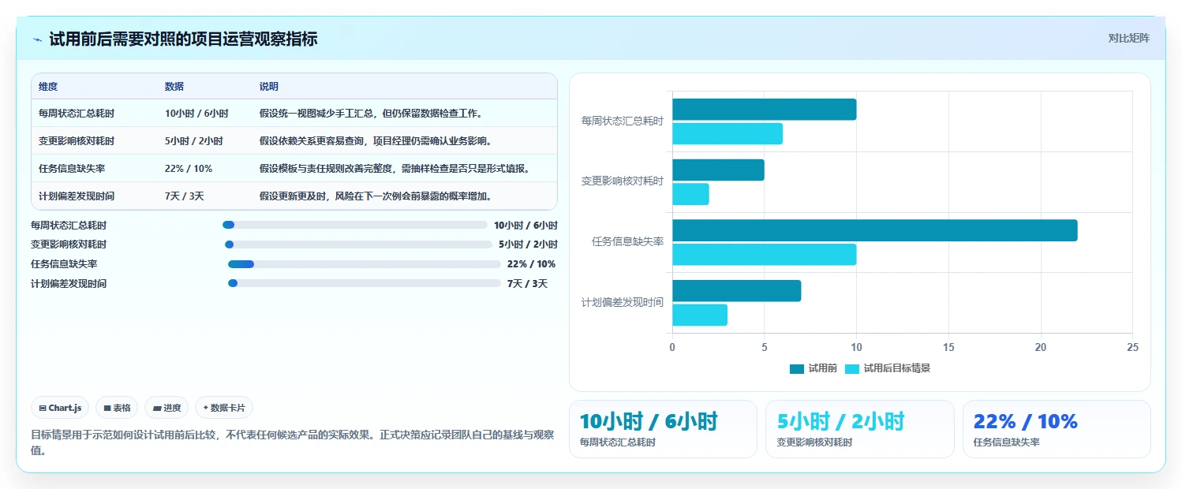Click progress value label 22% / 10%
1182x489 pixels.
pyautogui.click(x=531, y=264)
